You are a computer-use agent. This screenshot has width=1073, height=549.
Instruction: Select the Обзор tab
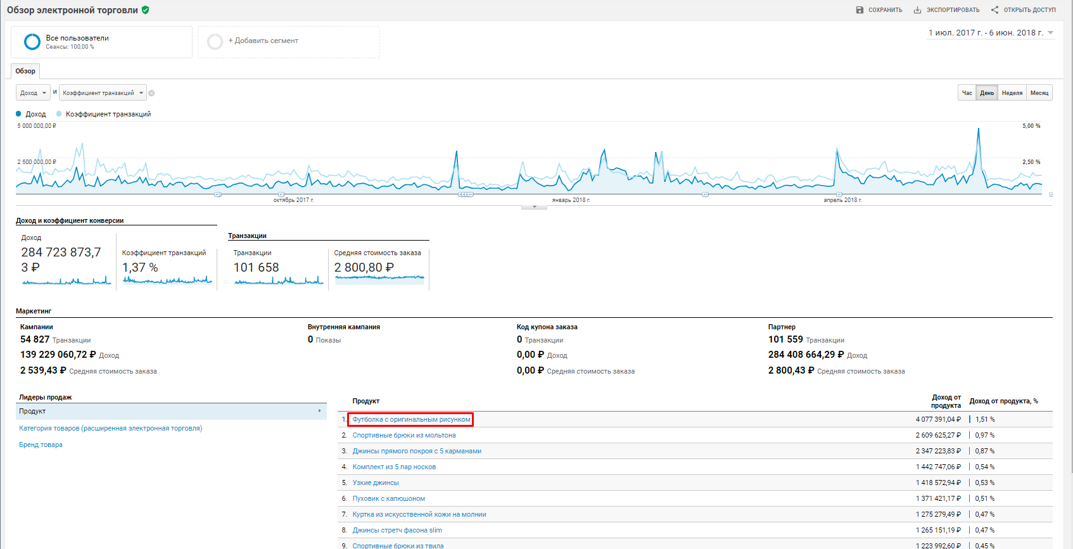(x=25, y=71)
